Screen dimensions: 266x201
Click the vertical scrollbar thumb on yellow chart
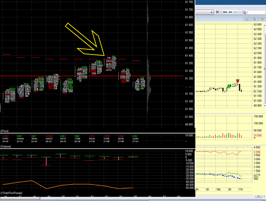pyautogui.click(x=265, y=69)
